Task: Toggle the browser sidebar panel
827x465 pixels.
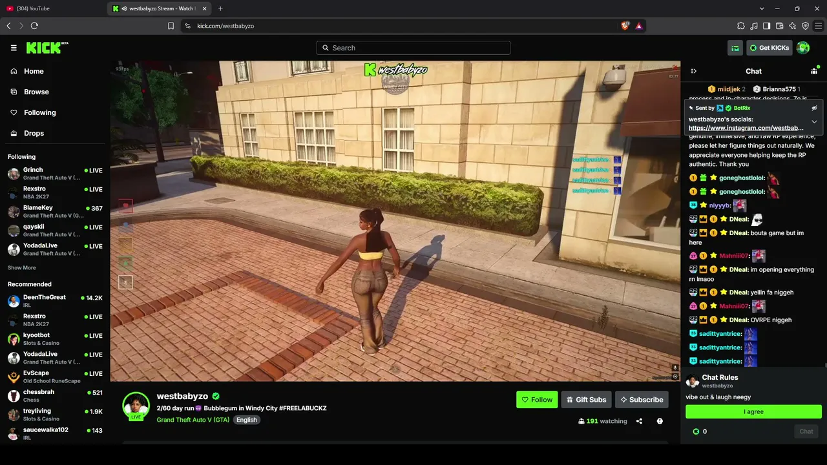Action: (767, 26)
